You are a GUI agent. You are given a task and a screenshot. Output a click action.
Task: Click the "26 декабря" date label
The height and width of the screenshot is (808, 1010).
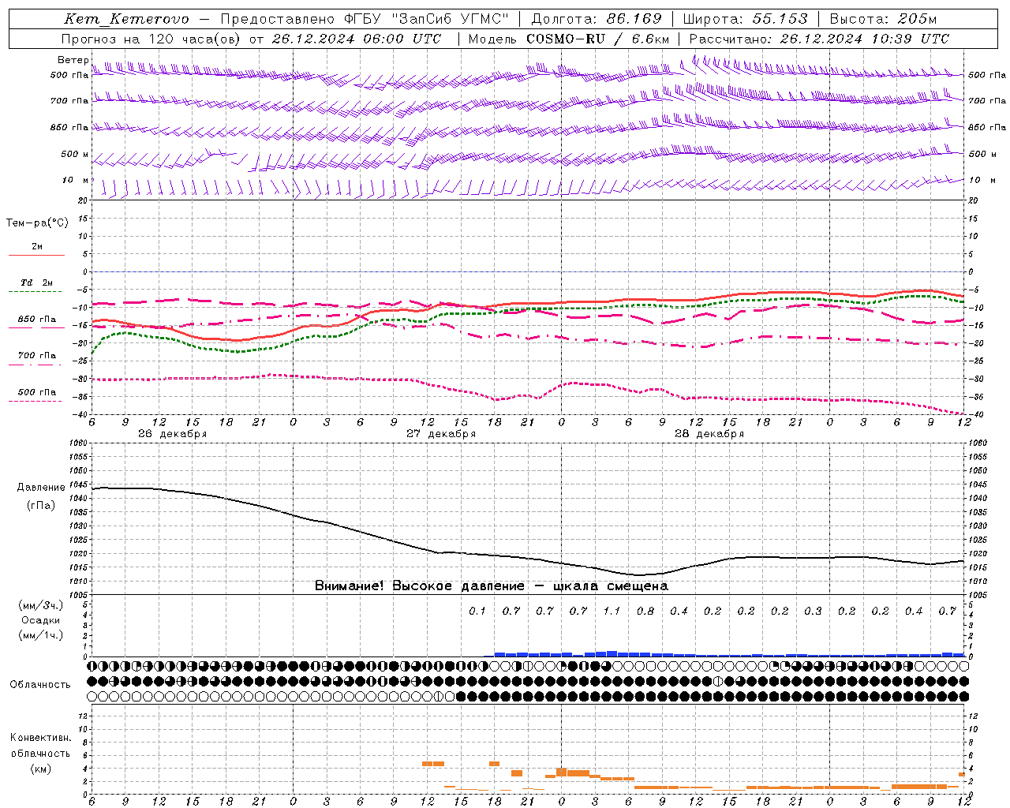(172, 434)
